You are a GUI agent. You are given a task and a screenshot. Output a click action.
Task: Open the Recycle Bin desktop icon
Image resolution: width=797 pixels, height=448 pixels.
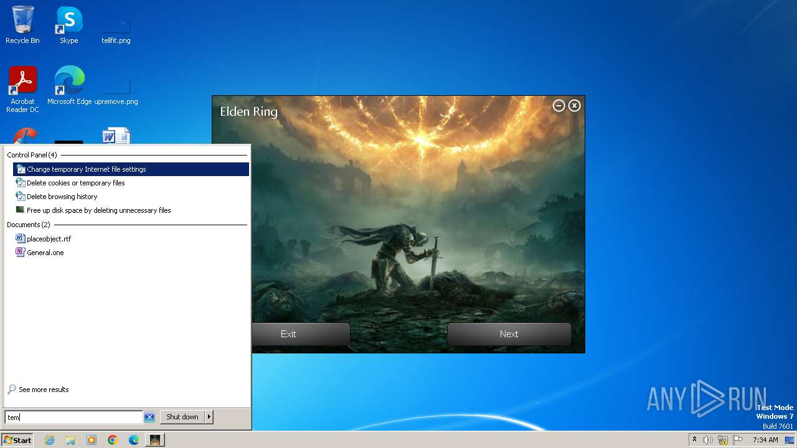[22, 25]
